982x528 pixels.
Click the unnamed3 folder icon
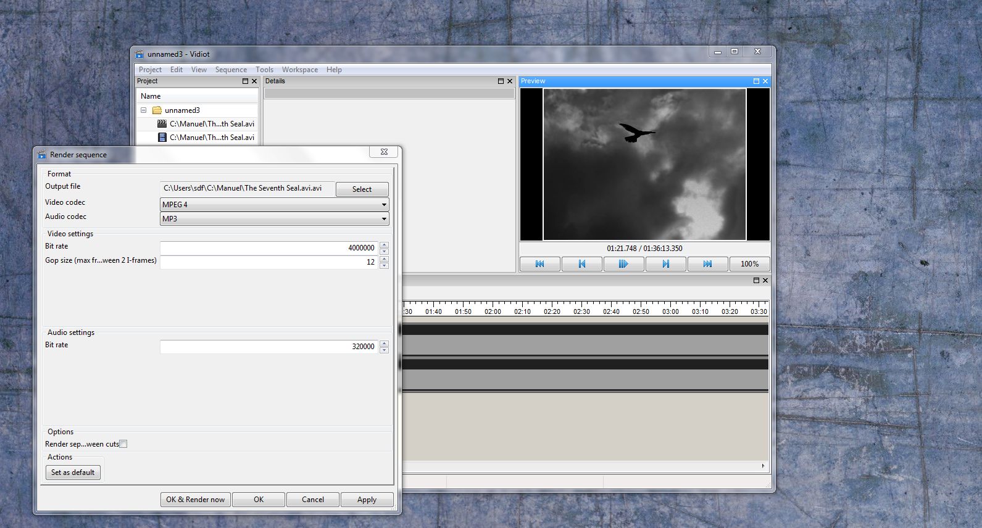point(157,110)
